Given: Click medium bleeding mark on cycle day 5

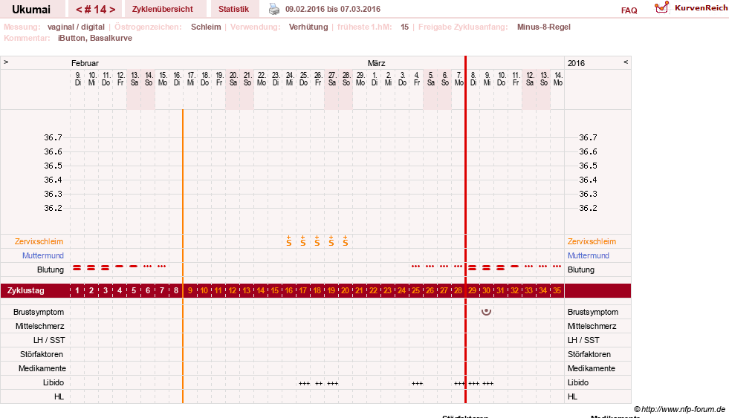Looking at the screenshot, I should click(x=134, y=266).
